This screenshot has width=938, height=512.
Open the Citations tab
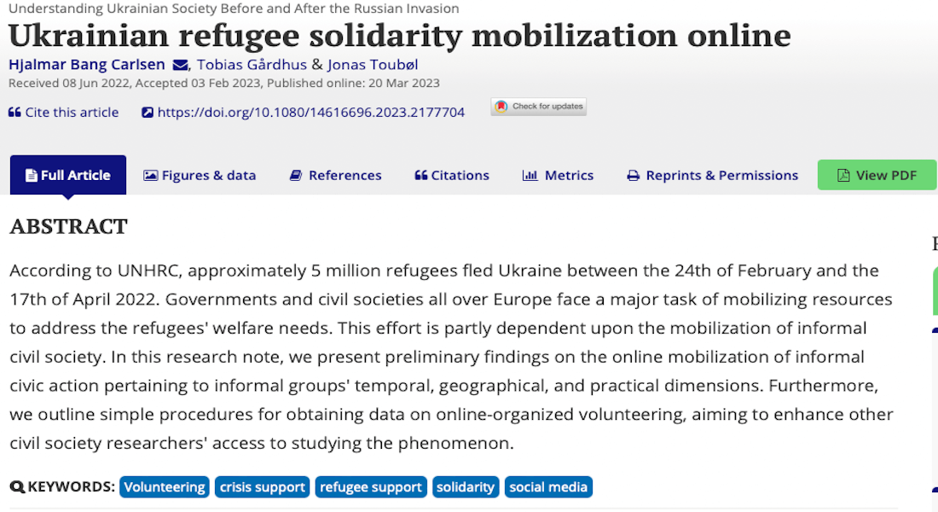coord(452,176)
